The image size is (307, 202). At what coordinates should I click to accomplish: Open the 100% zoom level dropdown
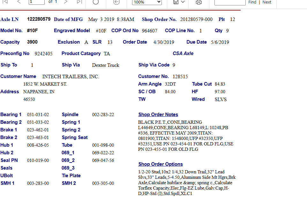click(147, 2)
